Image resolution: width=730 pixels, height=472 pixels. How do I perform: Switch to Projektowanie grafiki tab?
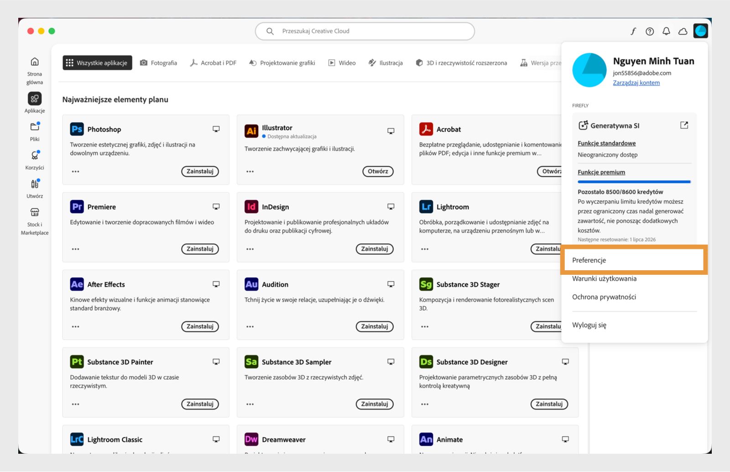[x=282, y=63]
